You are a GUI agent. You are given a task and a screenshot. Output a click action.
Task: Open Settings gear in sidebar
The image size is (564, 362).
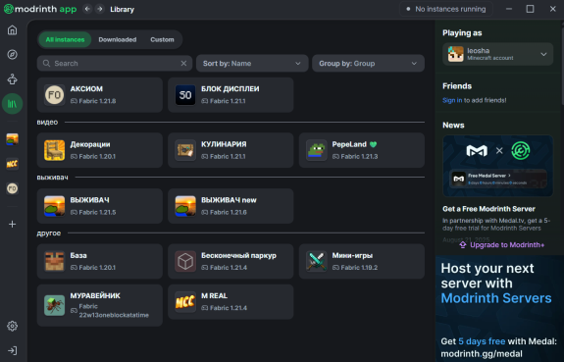12,326
